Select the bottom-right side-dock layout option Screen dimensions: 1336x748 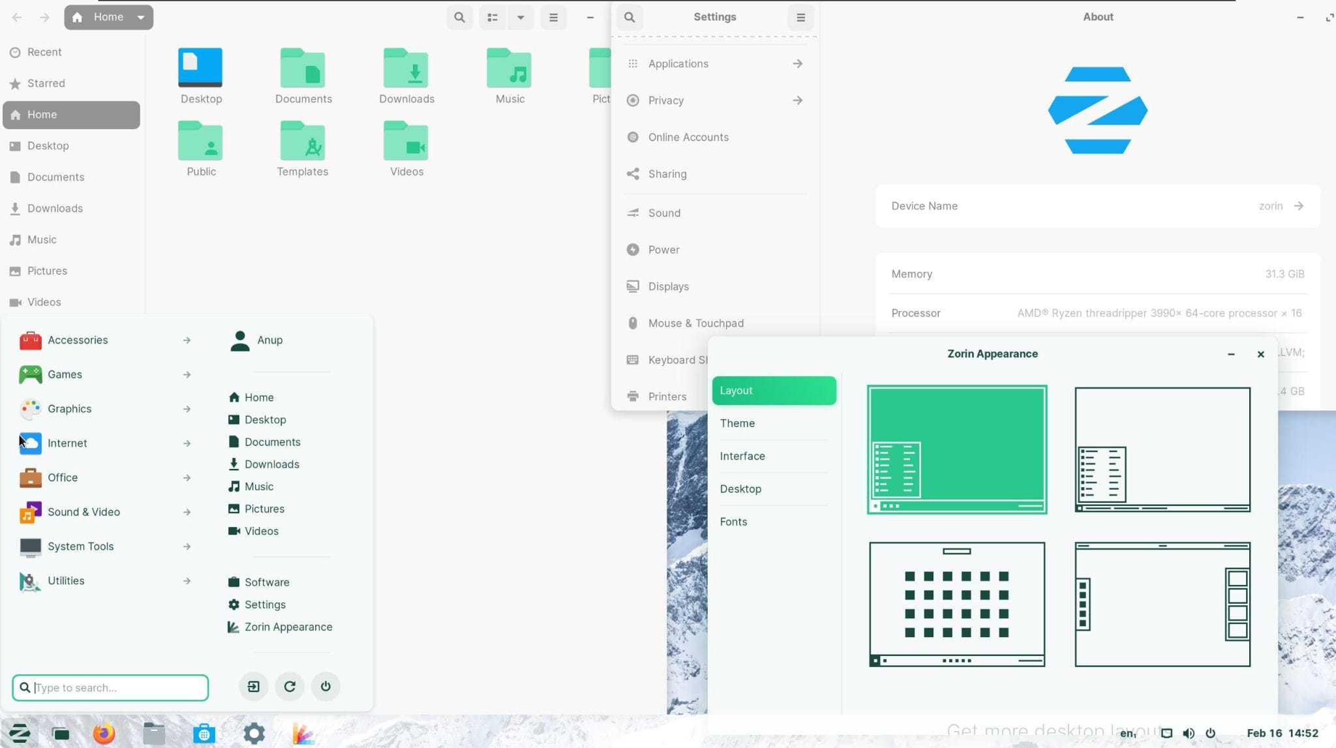pos(1162,604)
